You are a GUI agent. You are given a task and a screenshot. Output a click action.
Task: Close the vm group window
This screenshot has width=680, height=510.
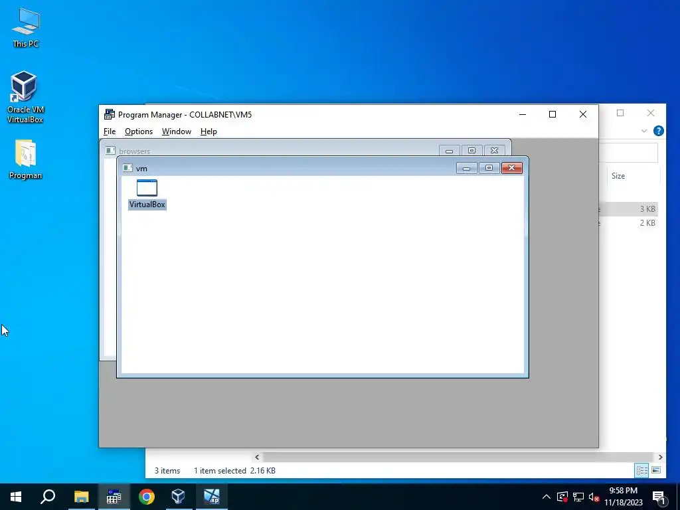click(512, 168)
